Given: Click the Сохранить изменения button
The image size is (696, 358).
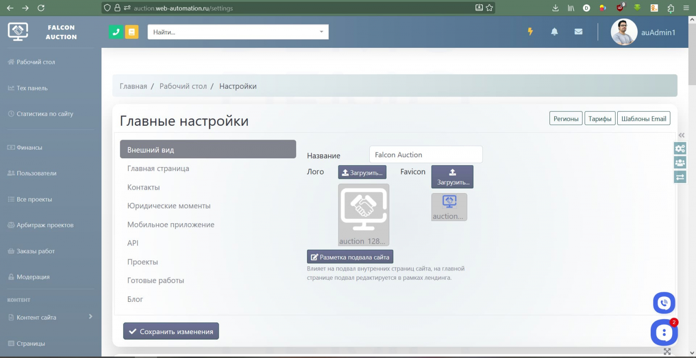Looking at the screenshot, I should pos(171,331).
